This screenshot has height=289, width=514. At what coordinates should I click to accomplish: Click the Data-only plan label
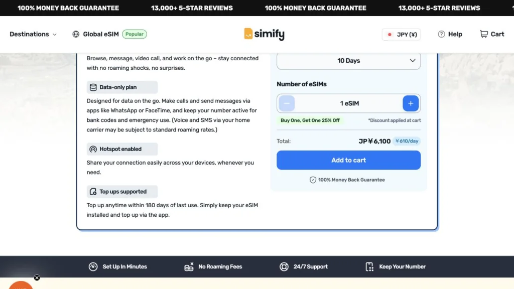(118, 87)
